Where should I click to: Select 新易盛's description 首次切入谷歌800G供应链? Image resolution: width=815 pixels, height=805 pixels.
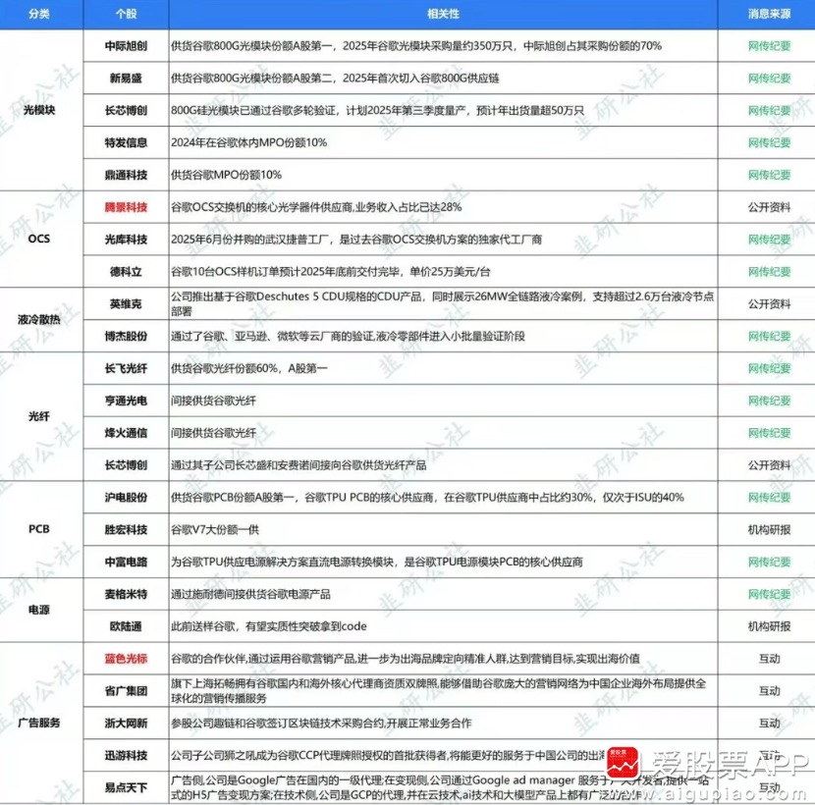(335, 78)
